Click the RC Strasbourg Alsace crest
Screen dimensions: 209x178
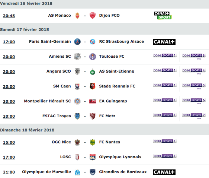[x=93, y=42]
